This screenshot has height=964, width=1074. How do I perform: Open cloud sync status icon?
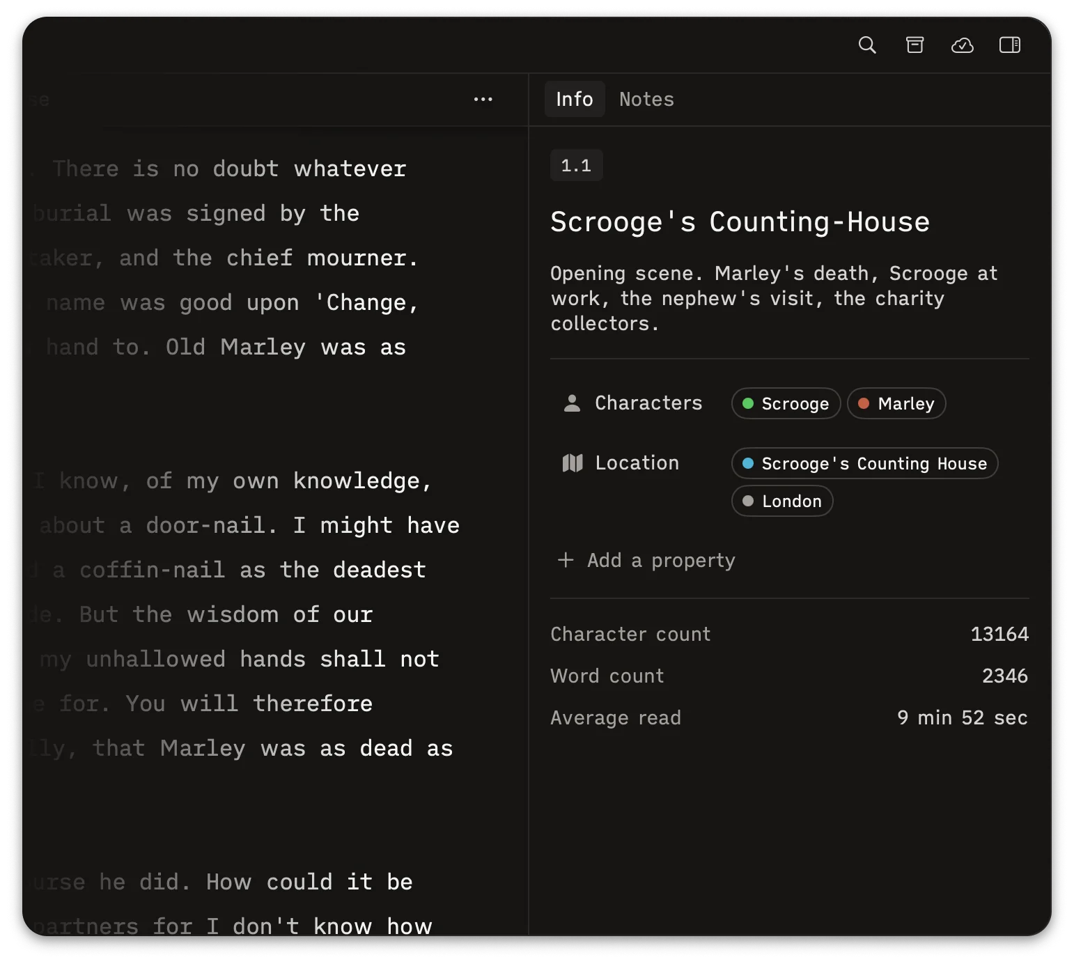962,45
